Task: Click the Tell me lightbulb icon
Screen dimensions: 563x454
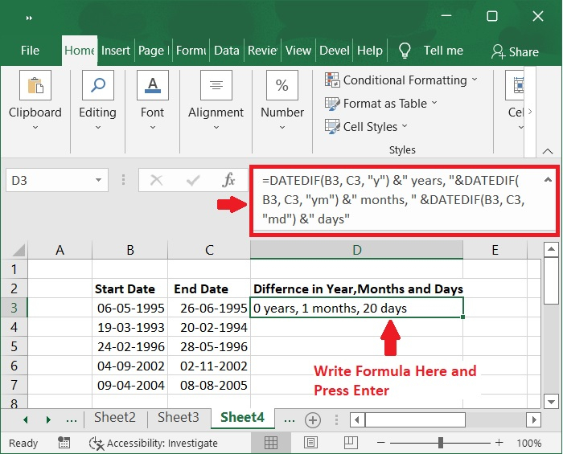Action: (405, 50)
